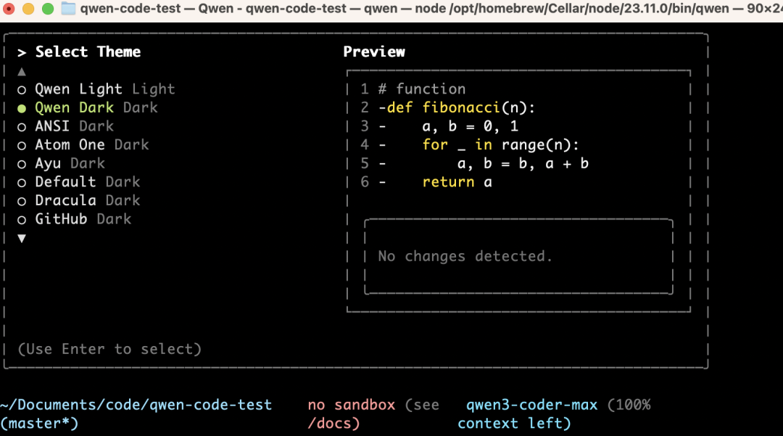Image resolution: width=783 pixels, height=436 pixels.
Task: Click the green zoom window button
Action: (x=48, y=9)
